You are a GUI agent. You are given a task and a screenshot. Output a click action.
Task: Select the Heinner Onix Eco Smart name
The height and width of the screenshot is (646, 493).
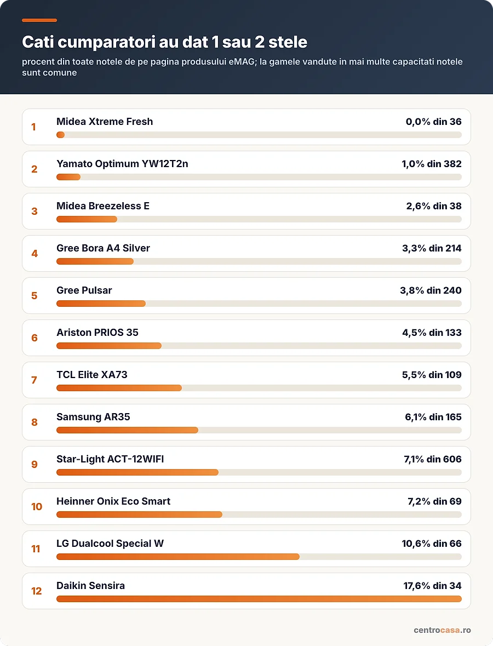click(x=113, y=501)
